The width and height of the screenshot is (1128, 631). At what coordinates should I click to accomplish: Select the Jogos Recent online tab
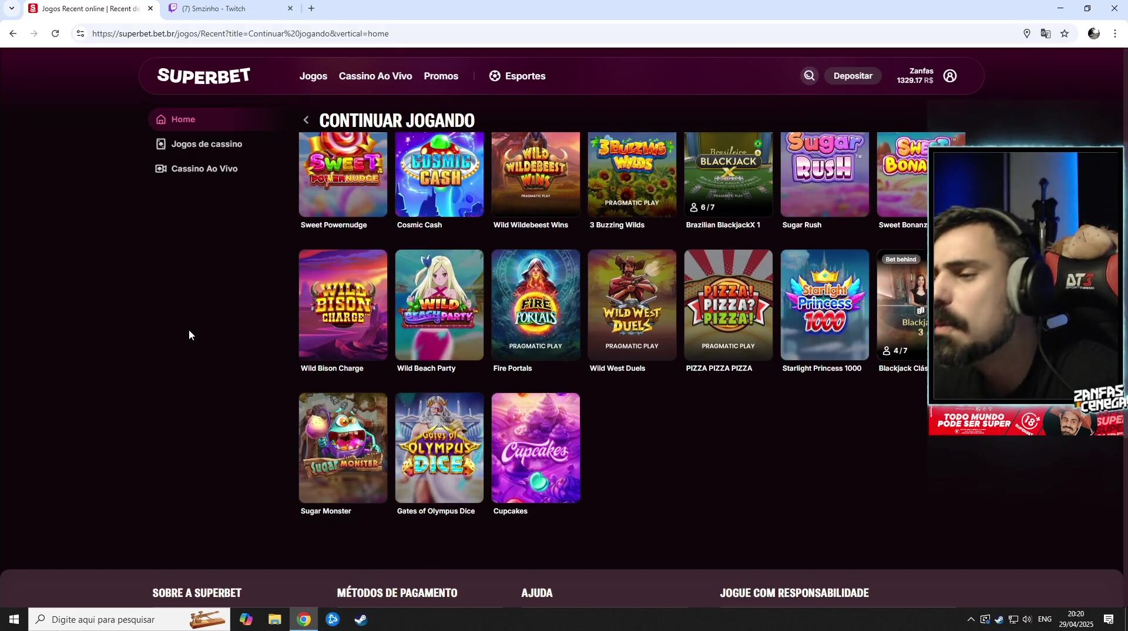[x=91, y=8]
